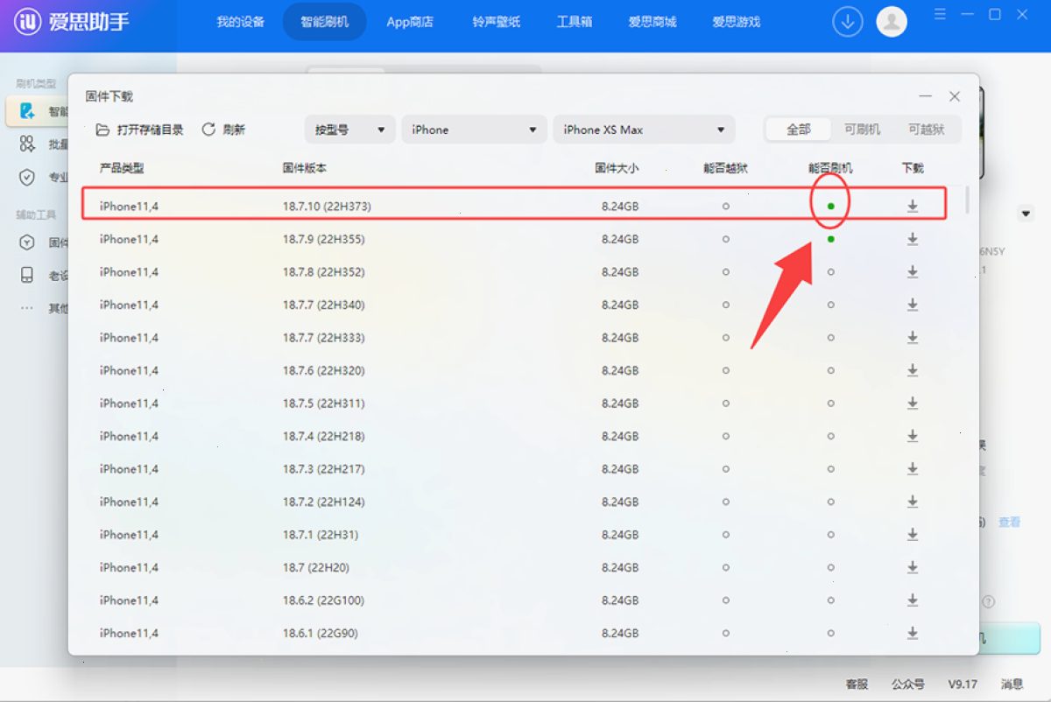Download firmware 18.7.9 (22H355)
1051x702 pixels.
pyautogui.click(x=912, y=239)
